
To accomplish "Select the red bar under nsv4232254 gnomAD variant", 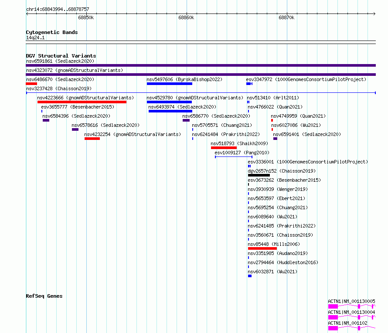I will point(92,139).
